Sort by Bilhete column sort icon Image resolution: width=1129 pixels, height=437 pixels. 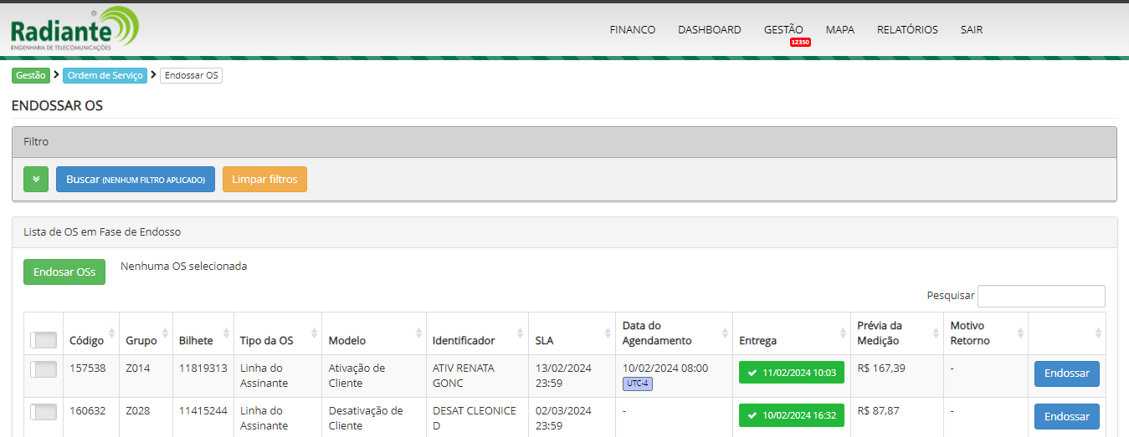tap(226, 333)
